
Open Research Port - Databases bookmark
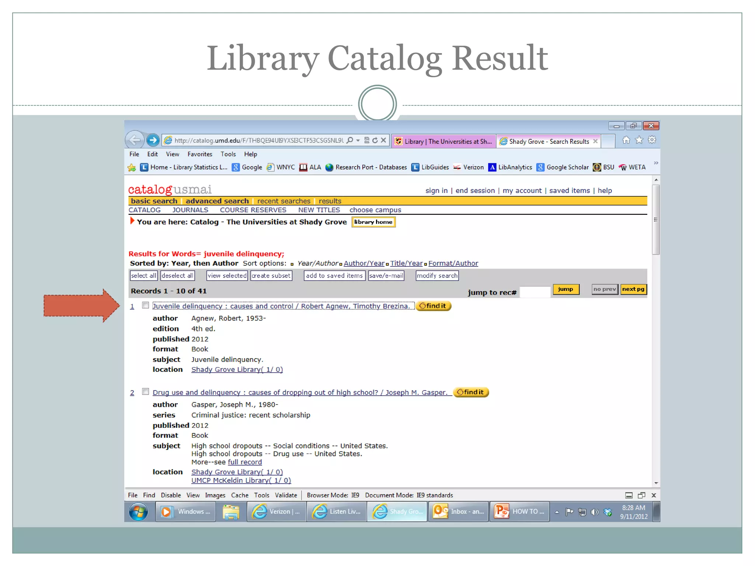click(x=366, y=167)
